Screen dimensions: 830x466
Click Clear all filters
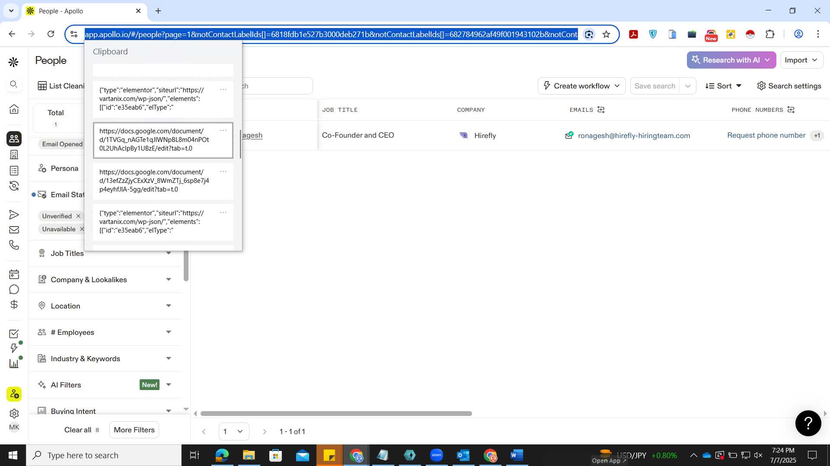(82, 430)
